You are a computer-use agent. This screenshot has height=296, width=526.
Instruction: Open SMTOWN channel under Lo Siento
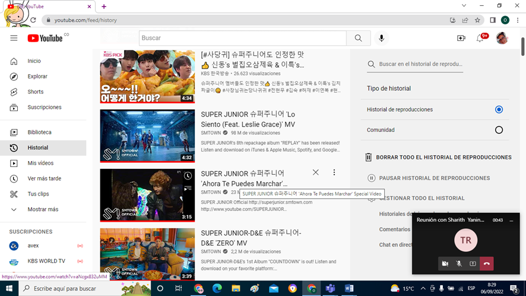pyautogui.click(x=211, y=133)
